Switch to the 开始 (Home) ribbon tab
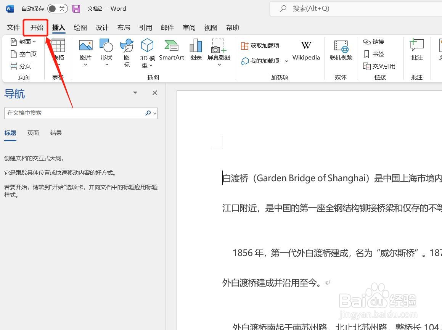 click(37, 27)
